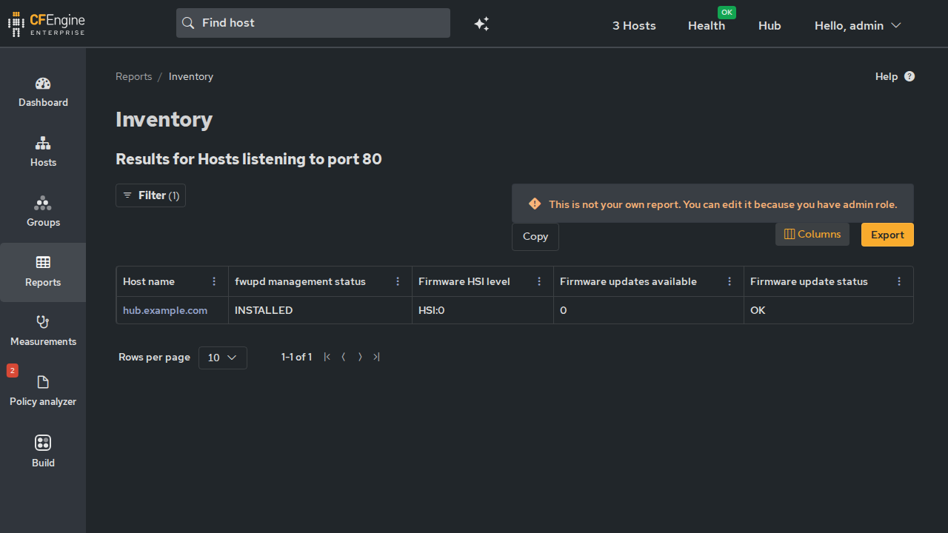Open the Hub menu item
Screen dimensions: 948x533
pyautogui.click(x=770, y=25)
